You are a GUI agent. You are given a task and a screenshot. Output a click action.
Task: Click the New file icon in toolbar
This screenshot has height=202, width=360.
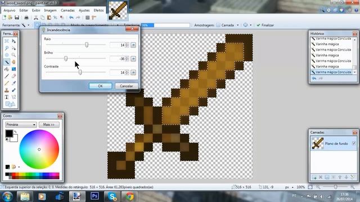coord(4,17)
